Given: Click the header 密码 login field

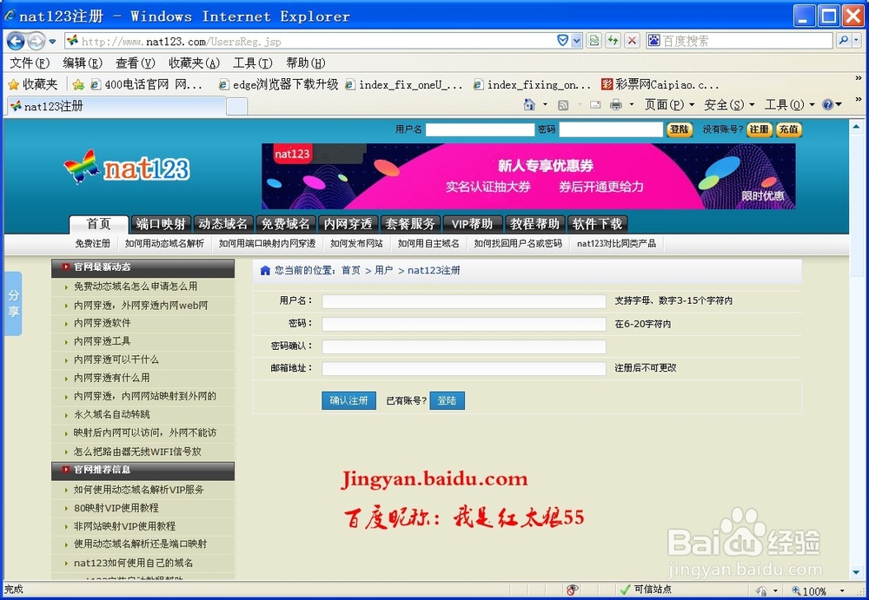Looking at the screenshot, I should click(x=611, y=129).
